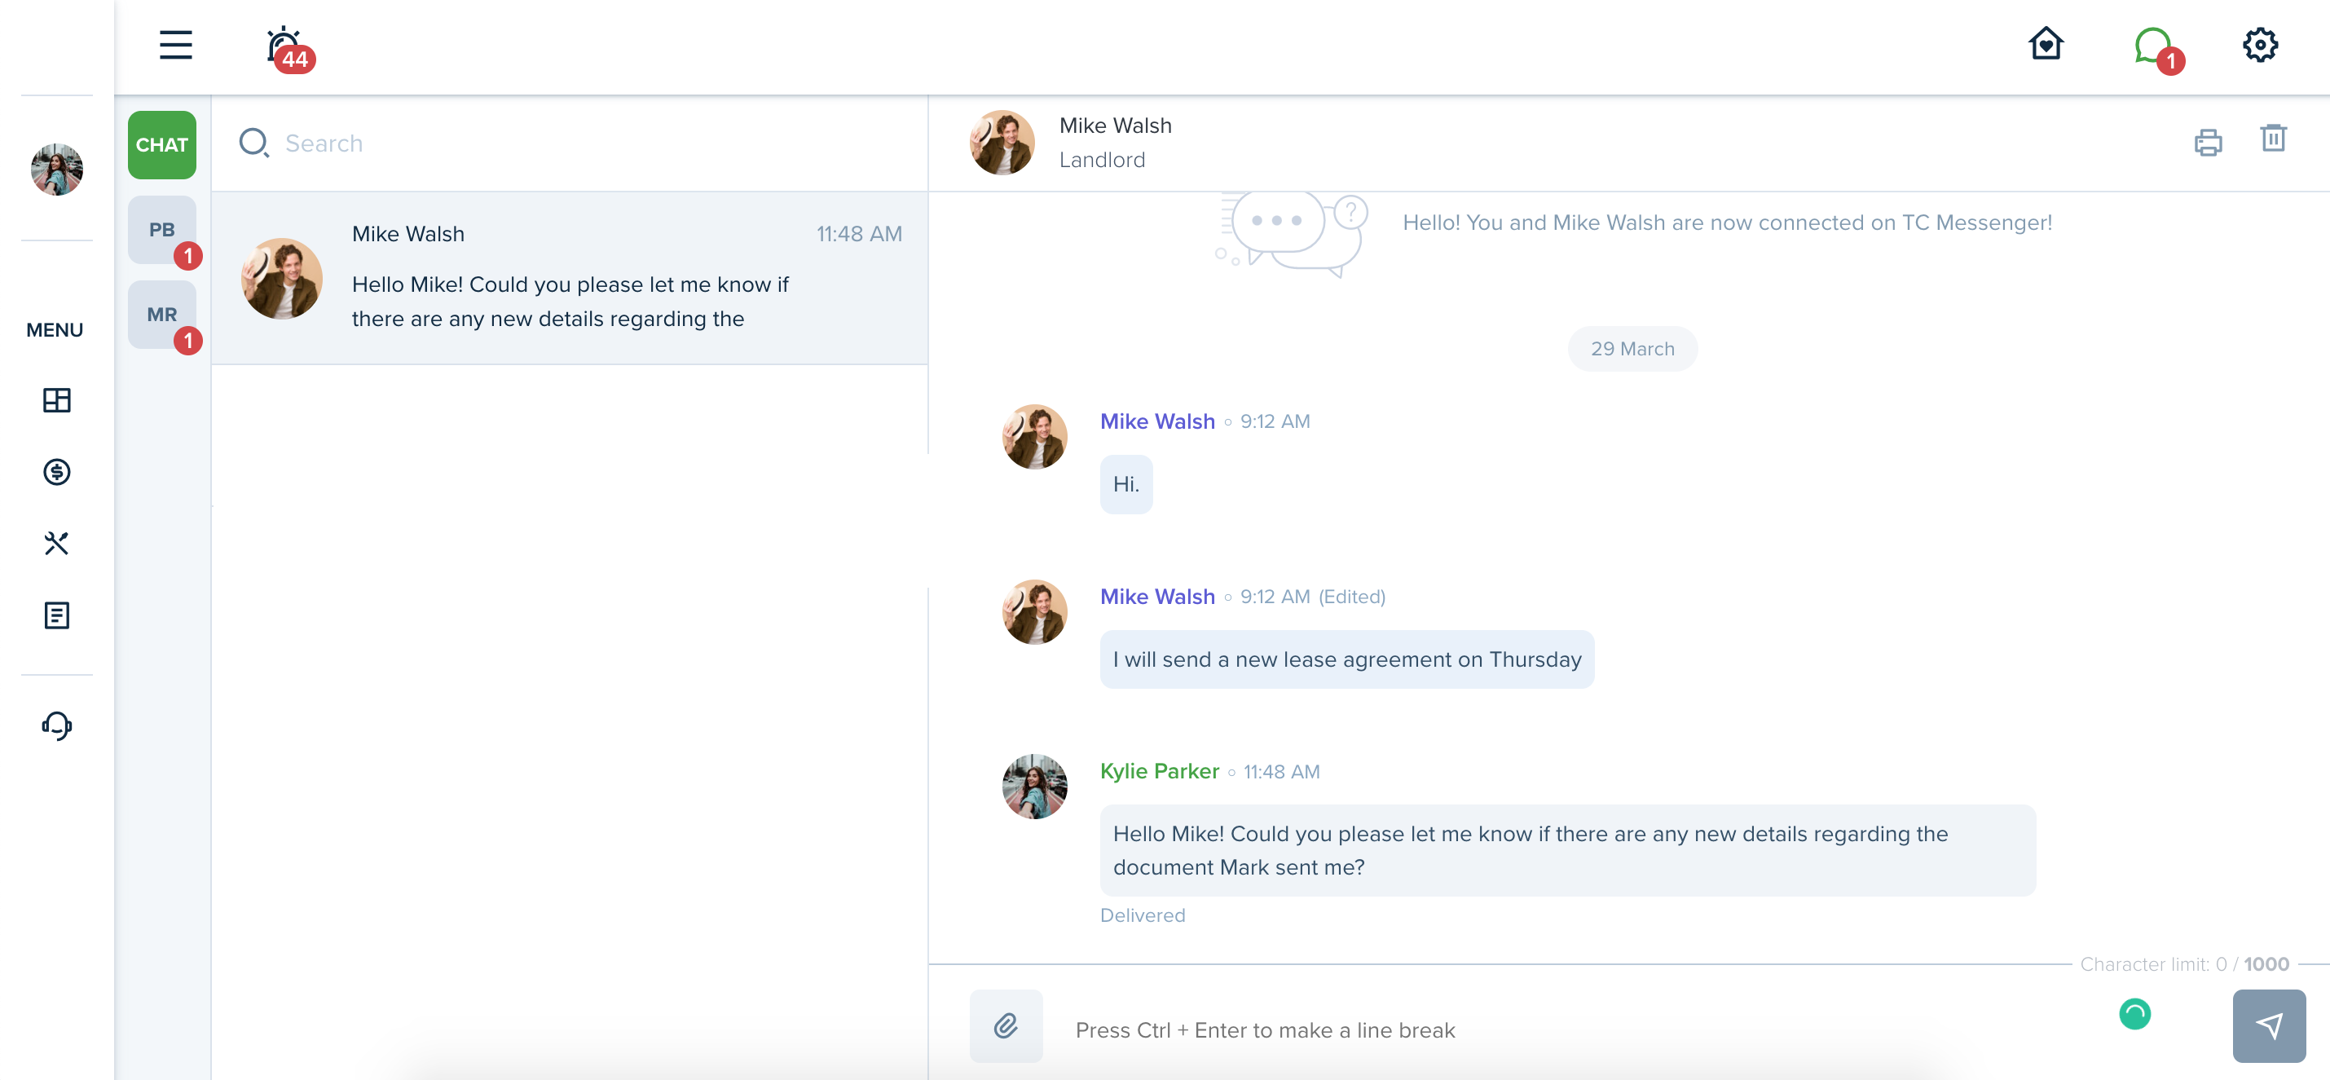Click Mike Walsh name in chat header

pyautogui.click(x=1114, y=126)
